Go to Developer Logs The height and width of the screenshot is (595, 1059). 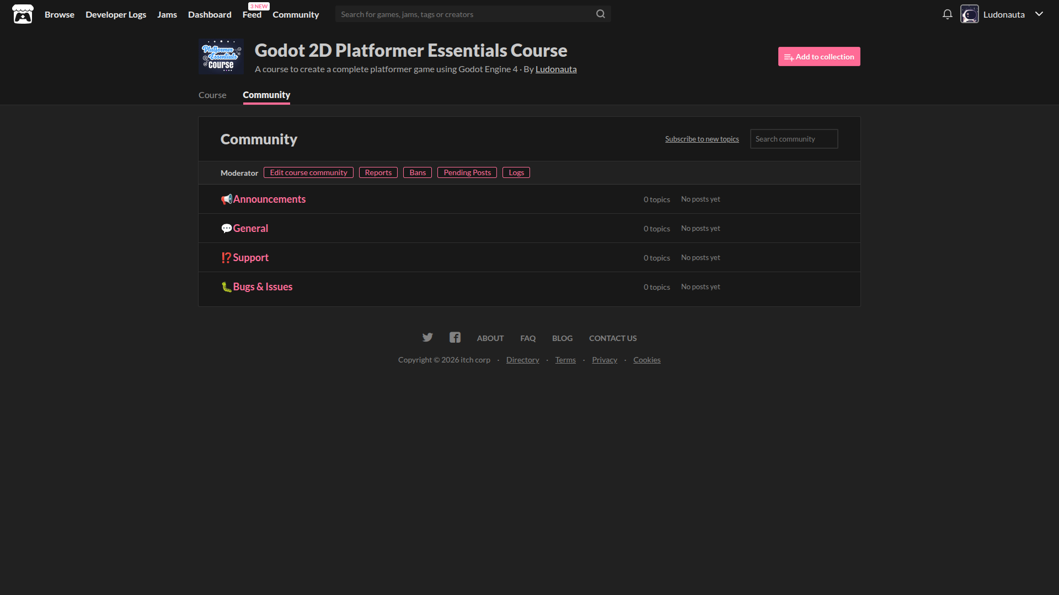click(x=116, y=15)
